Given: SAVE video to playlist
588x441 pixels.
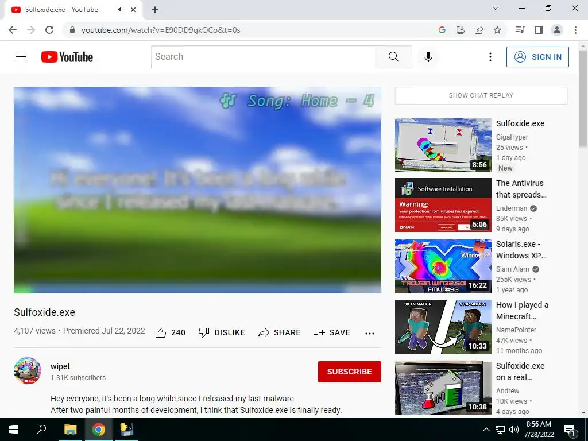Looking at the screenshot, I should (x=332, y=332).
